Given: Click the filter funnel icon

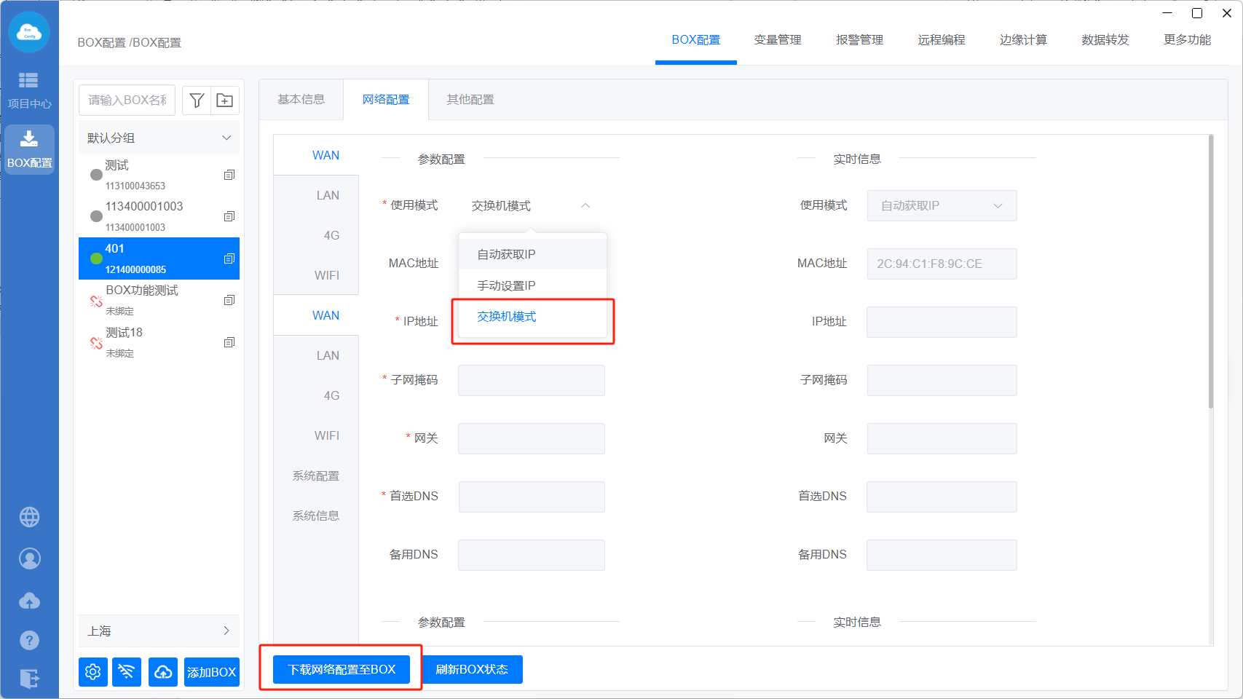Looking at the screenshot, I should (197, 100).
